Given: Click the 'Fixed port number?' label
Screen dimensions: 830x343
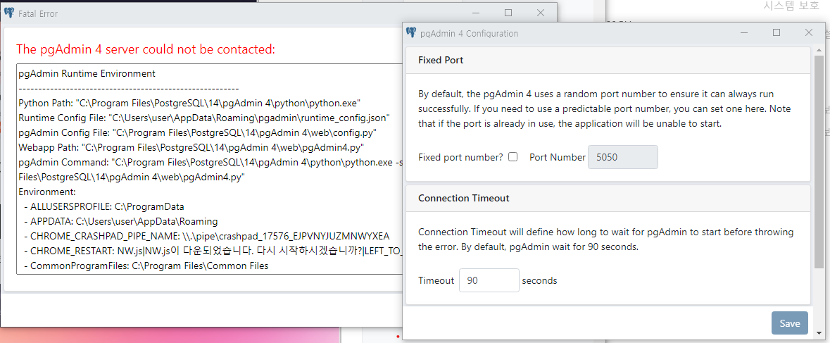Looking at the screenshot, I should point(460,157).
